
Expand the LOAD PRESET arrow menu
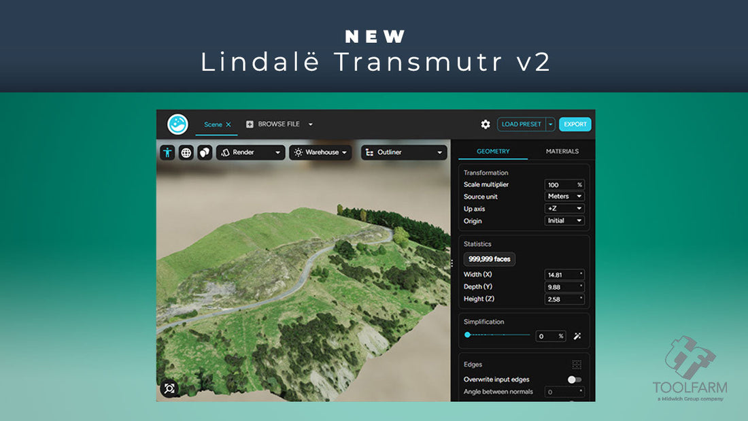551,124
